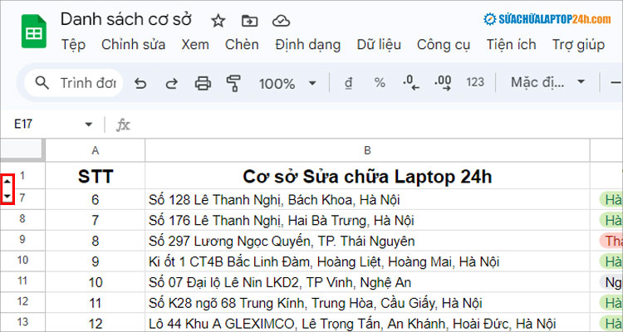
Task: Apply currency đ format
Action: click(348, 83)
